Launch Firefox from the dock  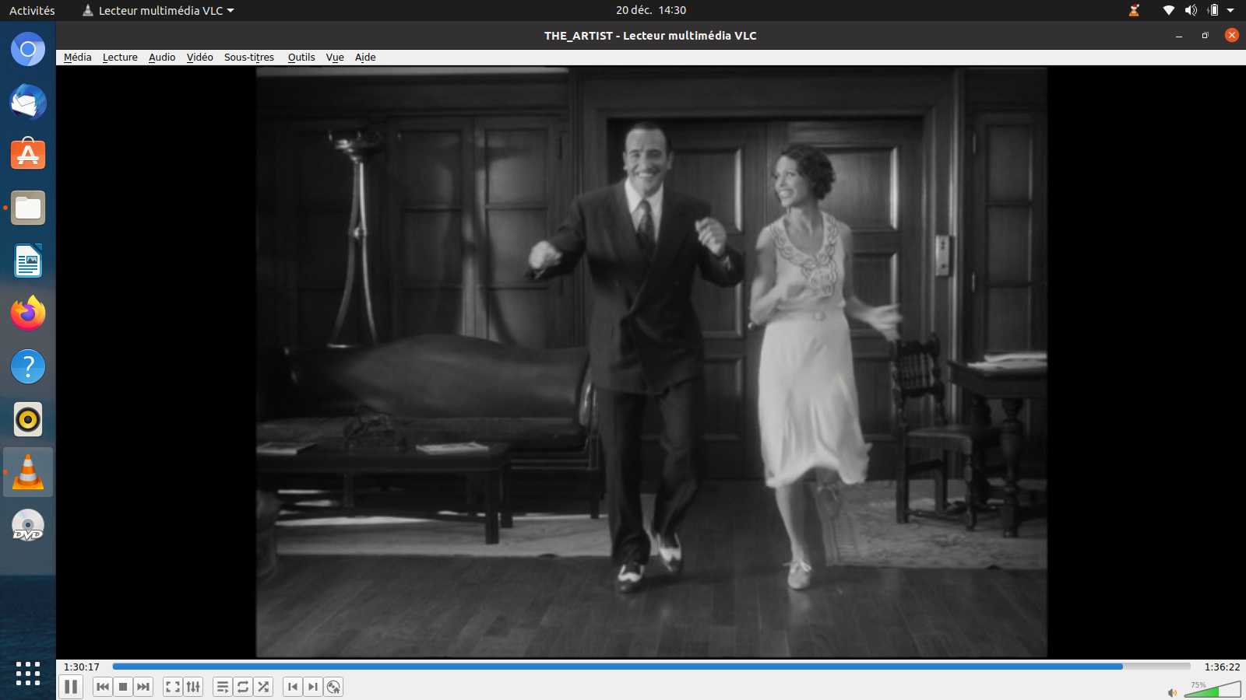click(x=28, y=313)
